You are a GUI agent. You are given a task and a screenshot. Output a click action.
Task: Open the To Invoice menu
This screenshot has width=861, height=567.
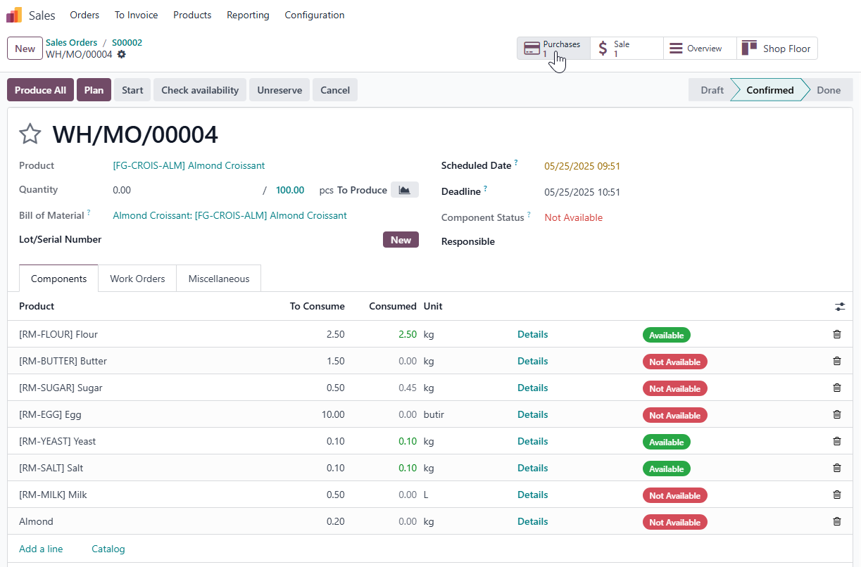click(137, 15)
